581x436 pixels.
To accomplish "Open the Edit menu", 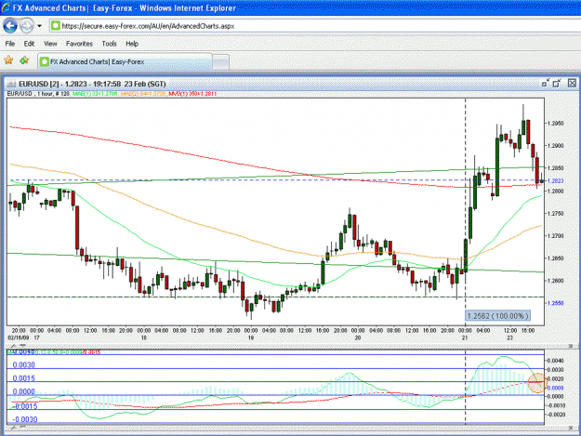I will [29, 44].
